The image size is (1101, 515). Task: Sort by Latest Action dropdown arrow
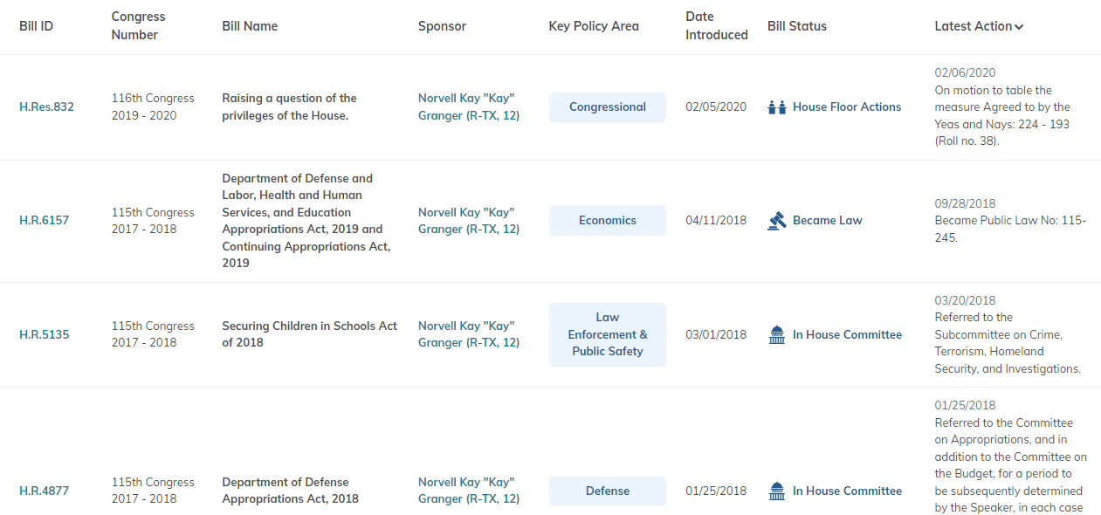coord(1019,27)
